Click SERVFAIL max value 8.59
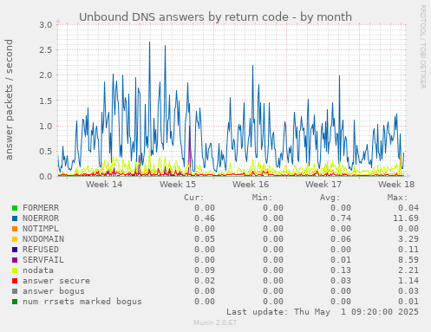Viewport: 431px width, 332px height. [x=408, y=260]
